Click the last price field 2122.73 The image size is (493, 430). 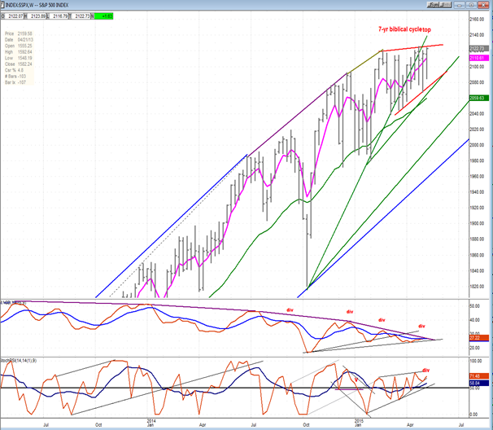tap(81, 16)
